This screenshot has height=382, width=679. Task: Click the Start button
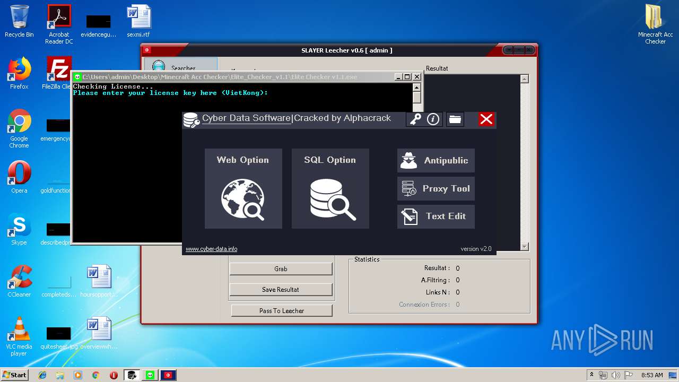pos(15,375)
